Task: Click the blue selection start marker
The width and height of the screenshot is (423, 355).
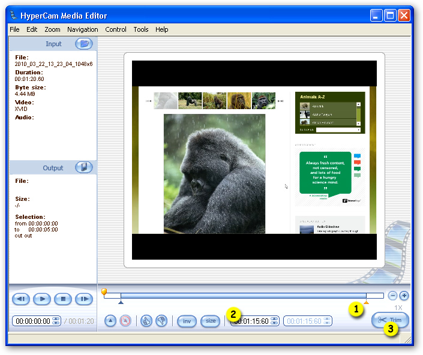Action: (x=121, y=302)
